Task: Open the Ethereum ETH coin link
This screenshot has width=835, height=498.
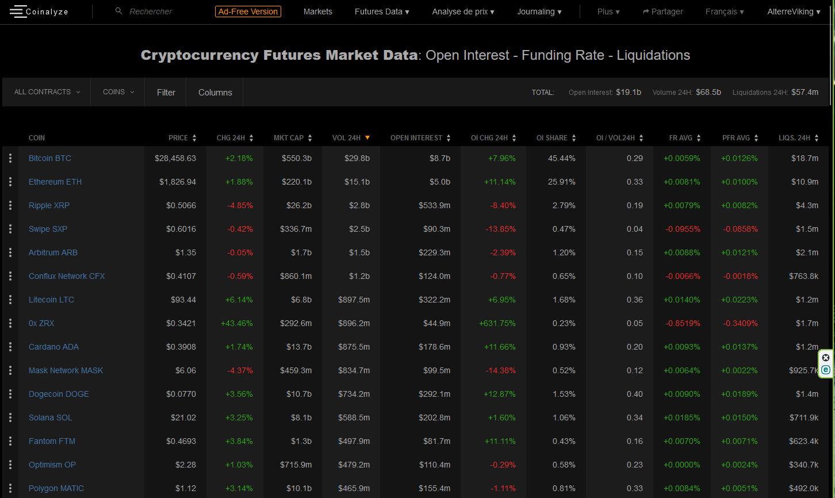Action: [55, 182]
